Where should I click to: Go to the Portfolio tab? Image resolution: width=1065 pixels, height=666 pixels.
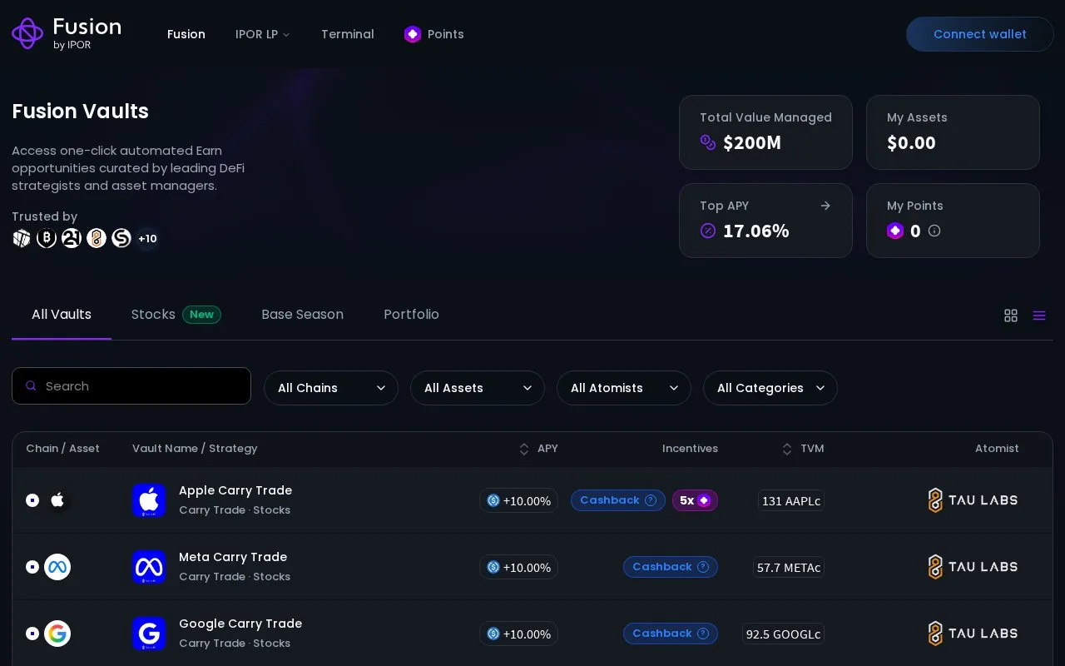point(411,315)
